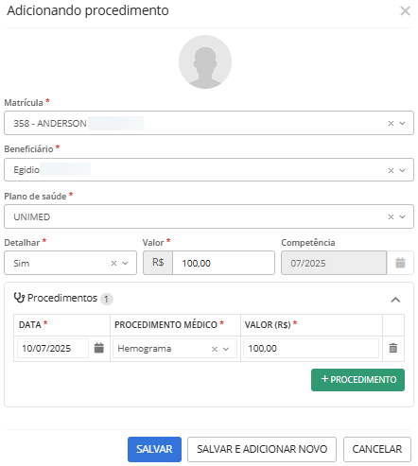This screenshot has width=418, height=466.
Task: Click the SALVAR button
Action: tap(154, 449)
